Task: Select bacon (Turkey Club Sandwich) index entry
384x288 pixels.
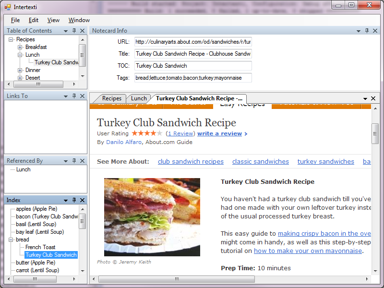Action: (x=47, y=216)
